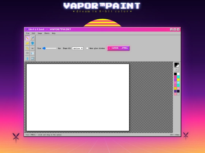
Task: Pick the yellow color swatch
Action: tap(178, 80)
